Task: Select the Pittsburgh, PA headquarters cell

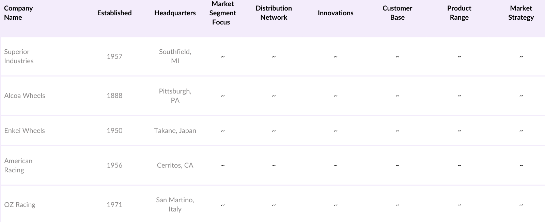Action: tap(175, 96)
